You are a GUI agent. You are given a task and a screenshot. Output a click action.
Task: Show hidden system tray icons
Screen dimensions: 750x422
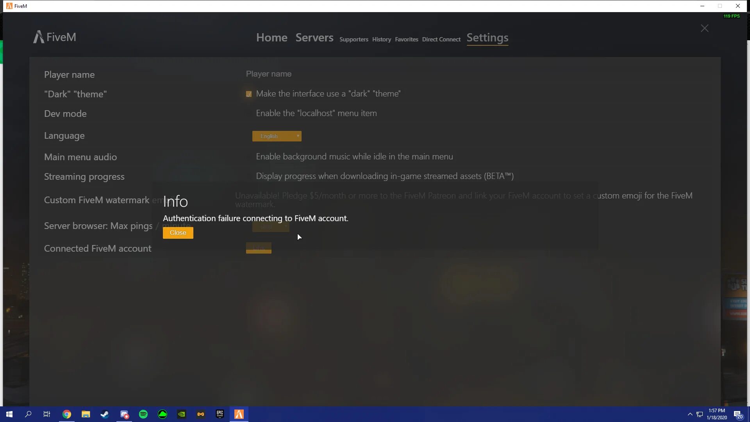pos(690,414)
